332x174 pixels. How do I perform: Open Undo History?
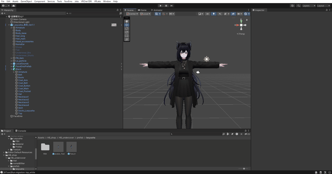[x=293, y=6]
